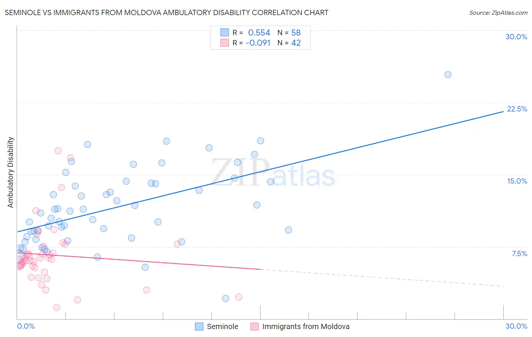Click the pink swatch beside R = -0.091

pyautogui.click(x=225, y=43)
